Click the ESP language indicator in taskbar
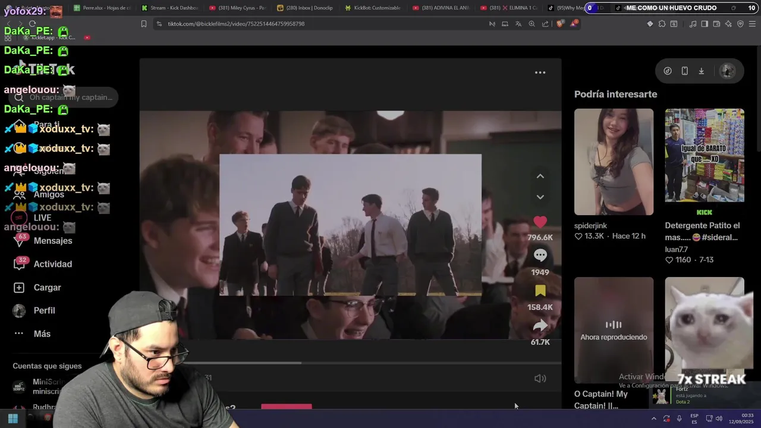The image size is (761, 428). (694, 418)
